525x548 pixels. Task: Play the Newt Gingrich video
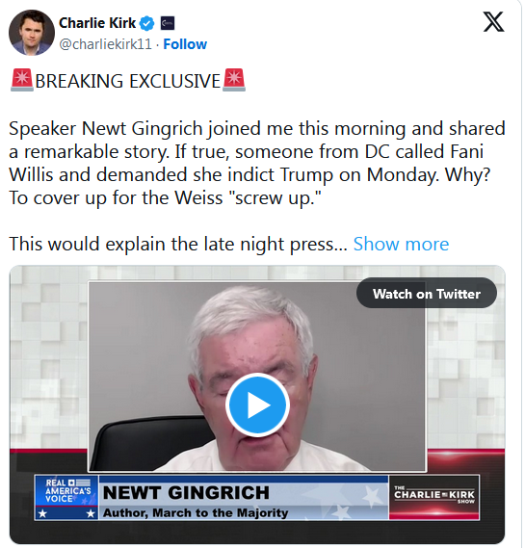(257, 405)
